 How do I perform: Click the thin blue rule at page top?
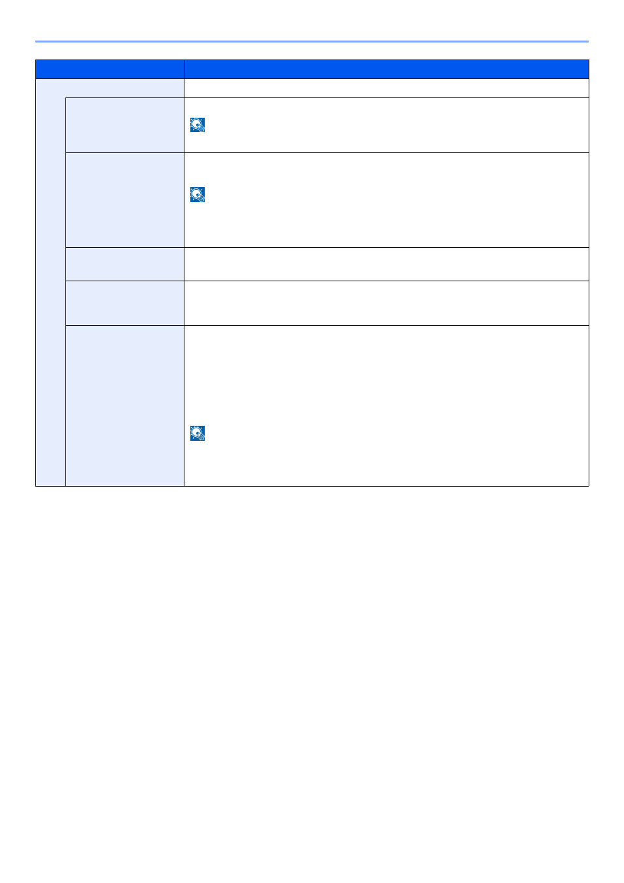[x=312, y=42]
